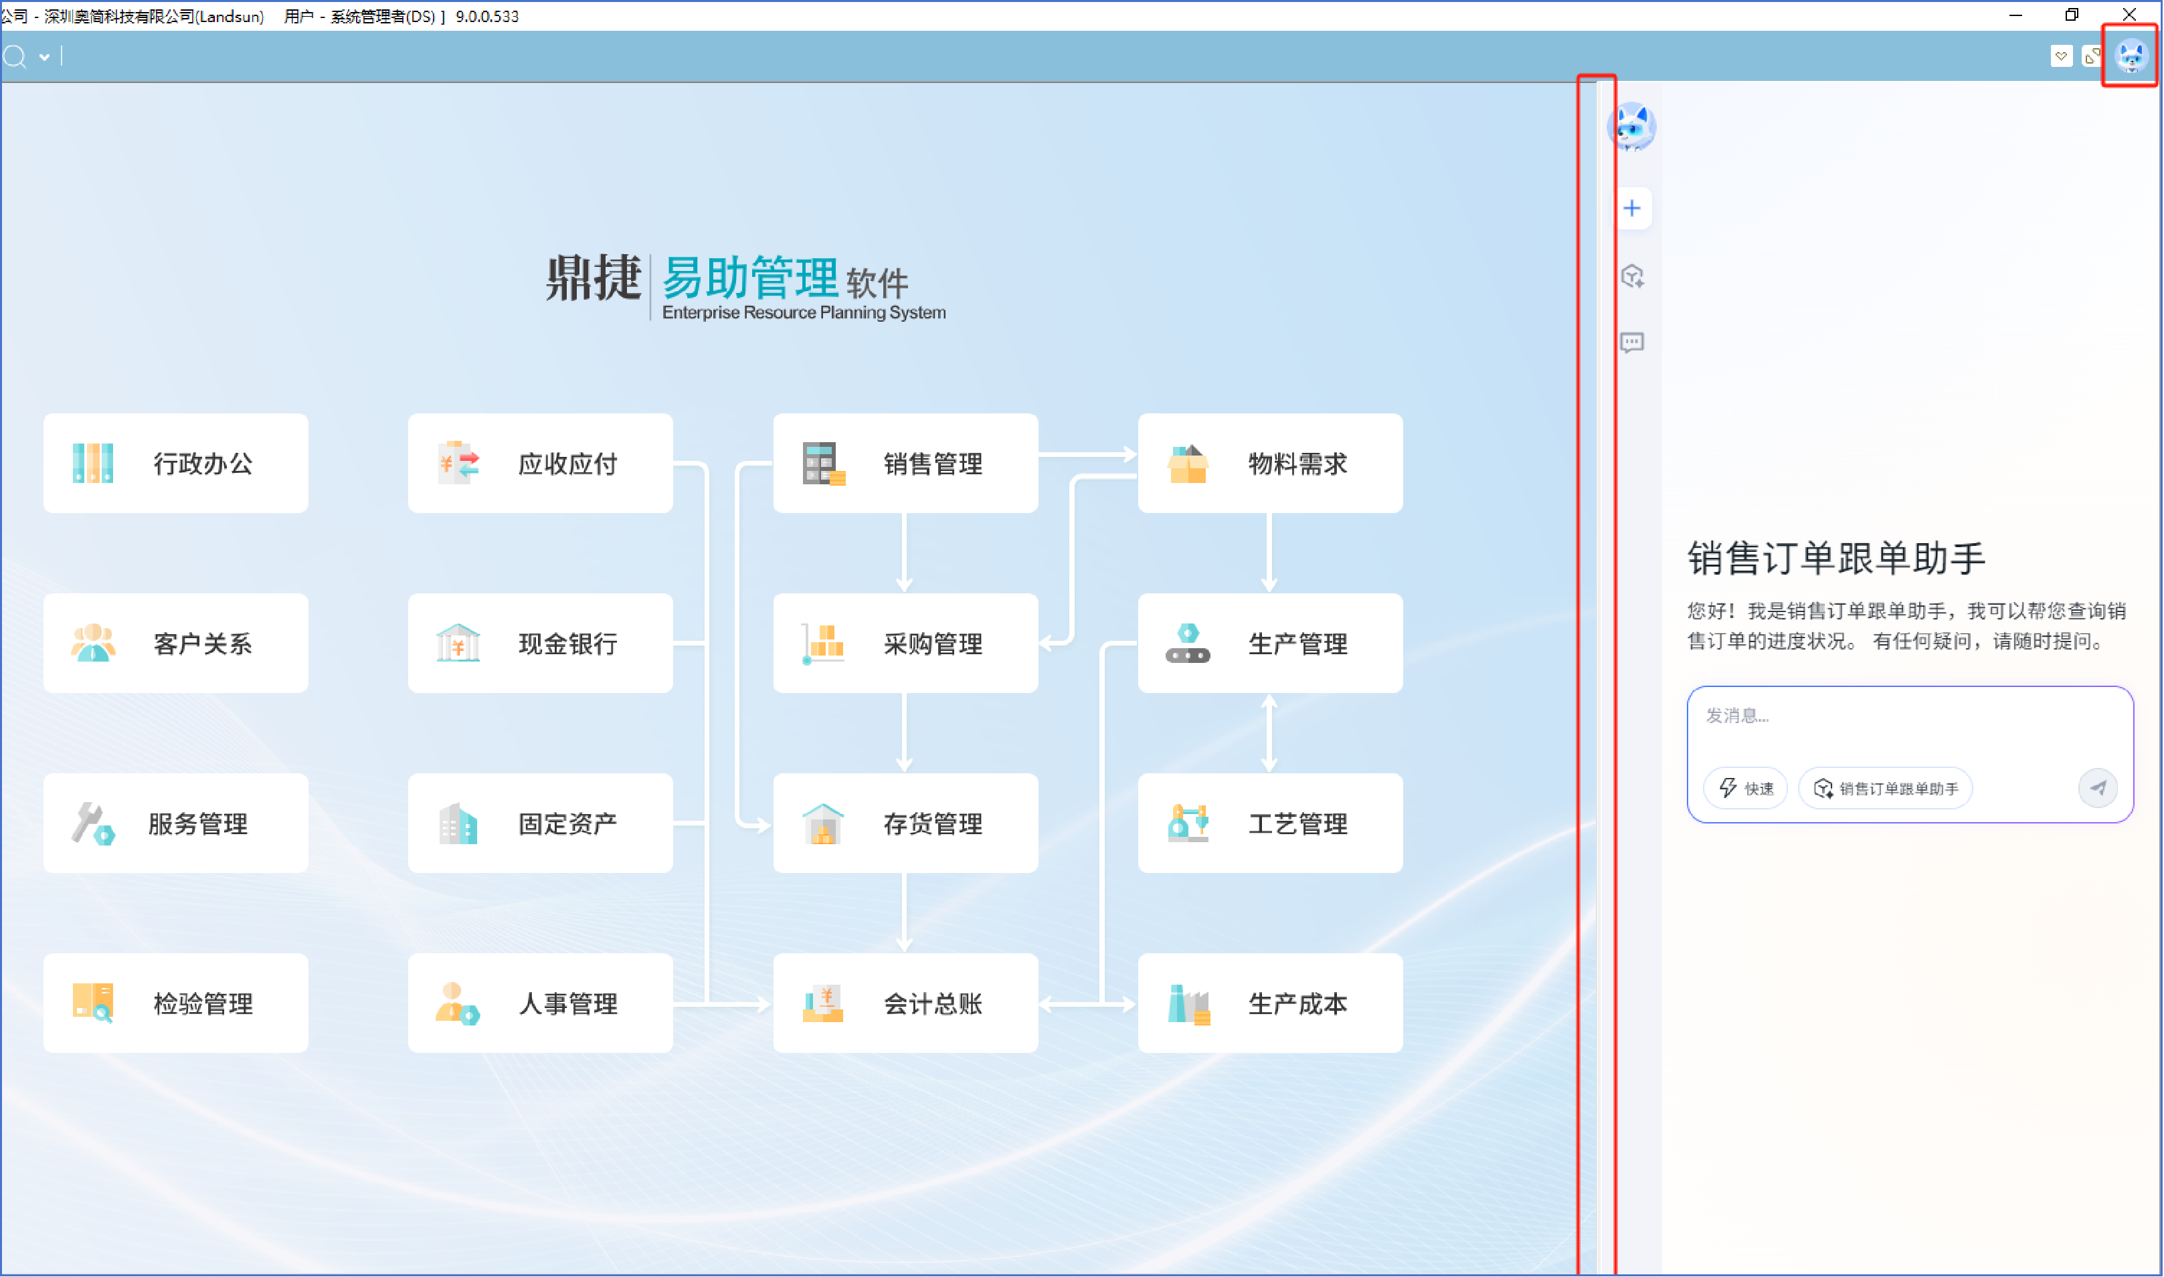
Task: Click the 固定资产 building icon
Action: click(458, 823)
